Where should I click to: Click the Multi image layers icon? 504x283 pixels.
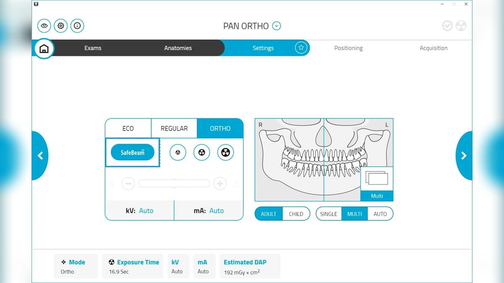point(377,179)
